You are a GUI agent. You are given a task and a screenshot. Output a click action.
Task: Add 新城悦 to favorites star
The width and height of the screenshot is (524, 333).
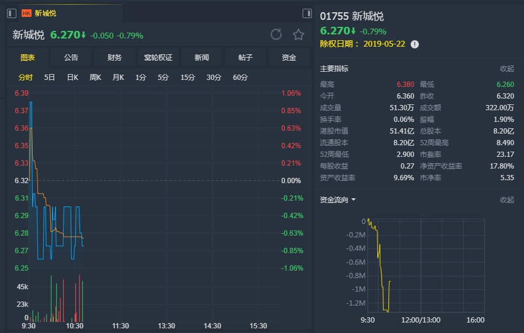coord(298,34)
